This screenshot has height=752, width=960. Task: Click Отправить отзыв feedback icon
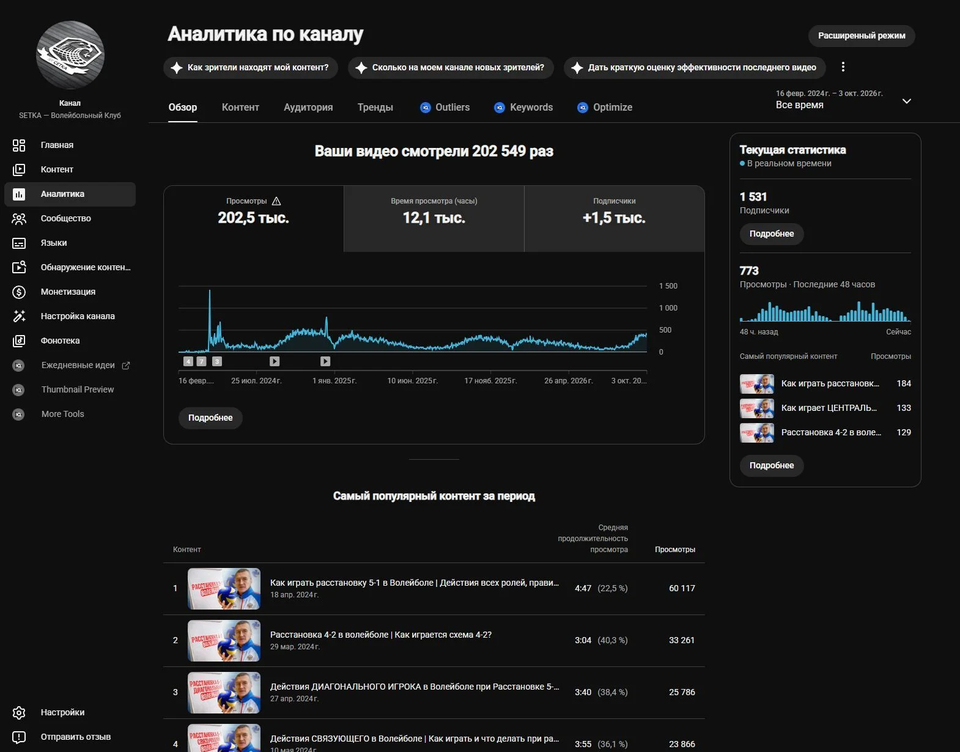pos(19,737)
